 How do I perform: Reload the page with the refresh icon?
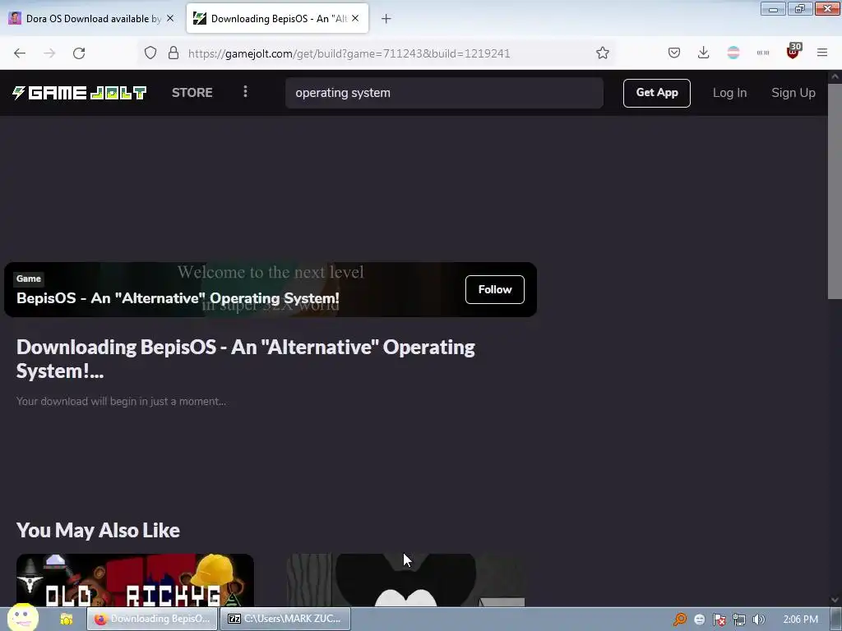point(79,53)
